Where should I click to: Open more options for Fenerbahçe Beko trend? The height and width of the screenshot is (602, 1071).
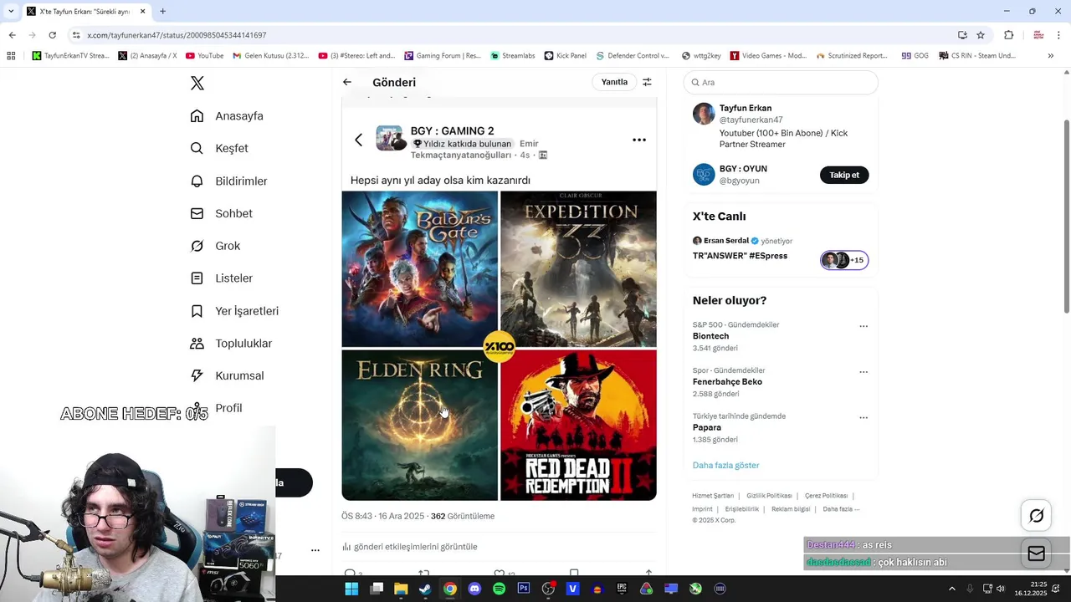(x=863, y=372)
